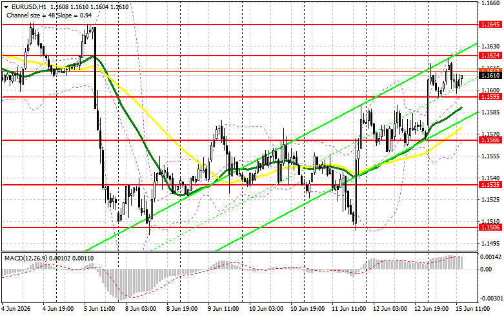Screen dimensions: 504x316
Task: Click the 1.1555 price axis label
Action: pyautogui.click(x=490, y=156)
